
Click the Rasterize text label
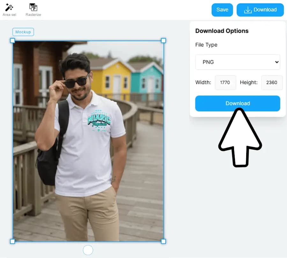click(x=33, y=15)
